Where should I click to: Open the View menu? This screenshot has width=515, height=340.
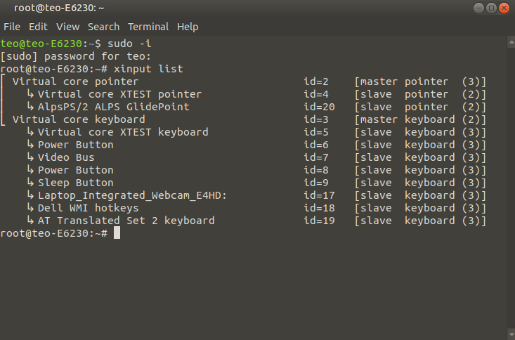coord(67,27)
